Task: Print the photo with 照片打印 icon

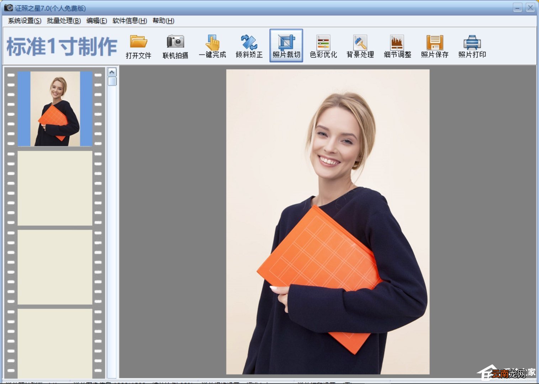Action: (472, 46)
